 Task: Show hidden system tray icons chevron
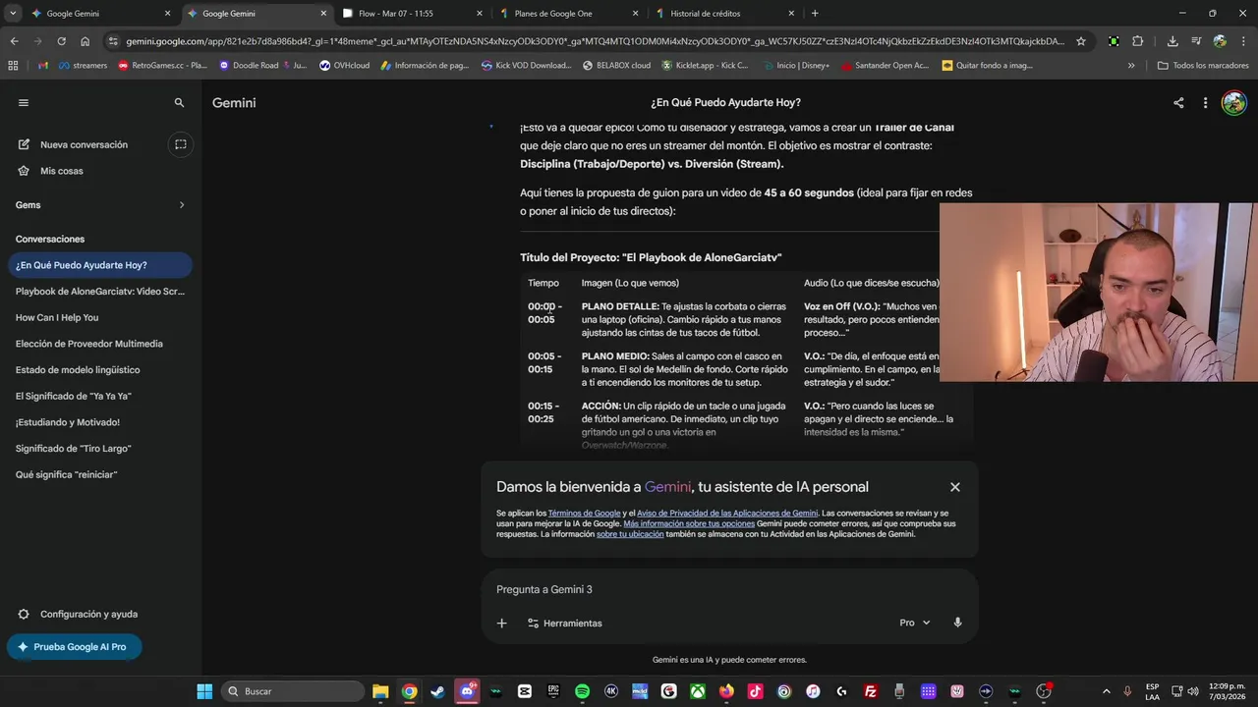1106,691
